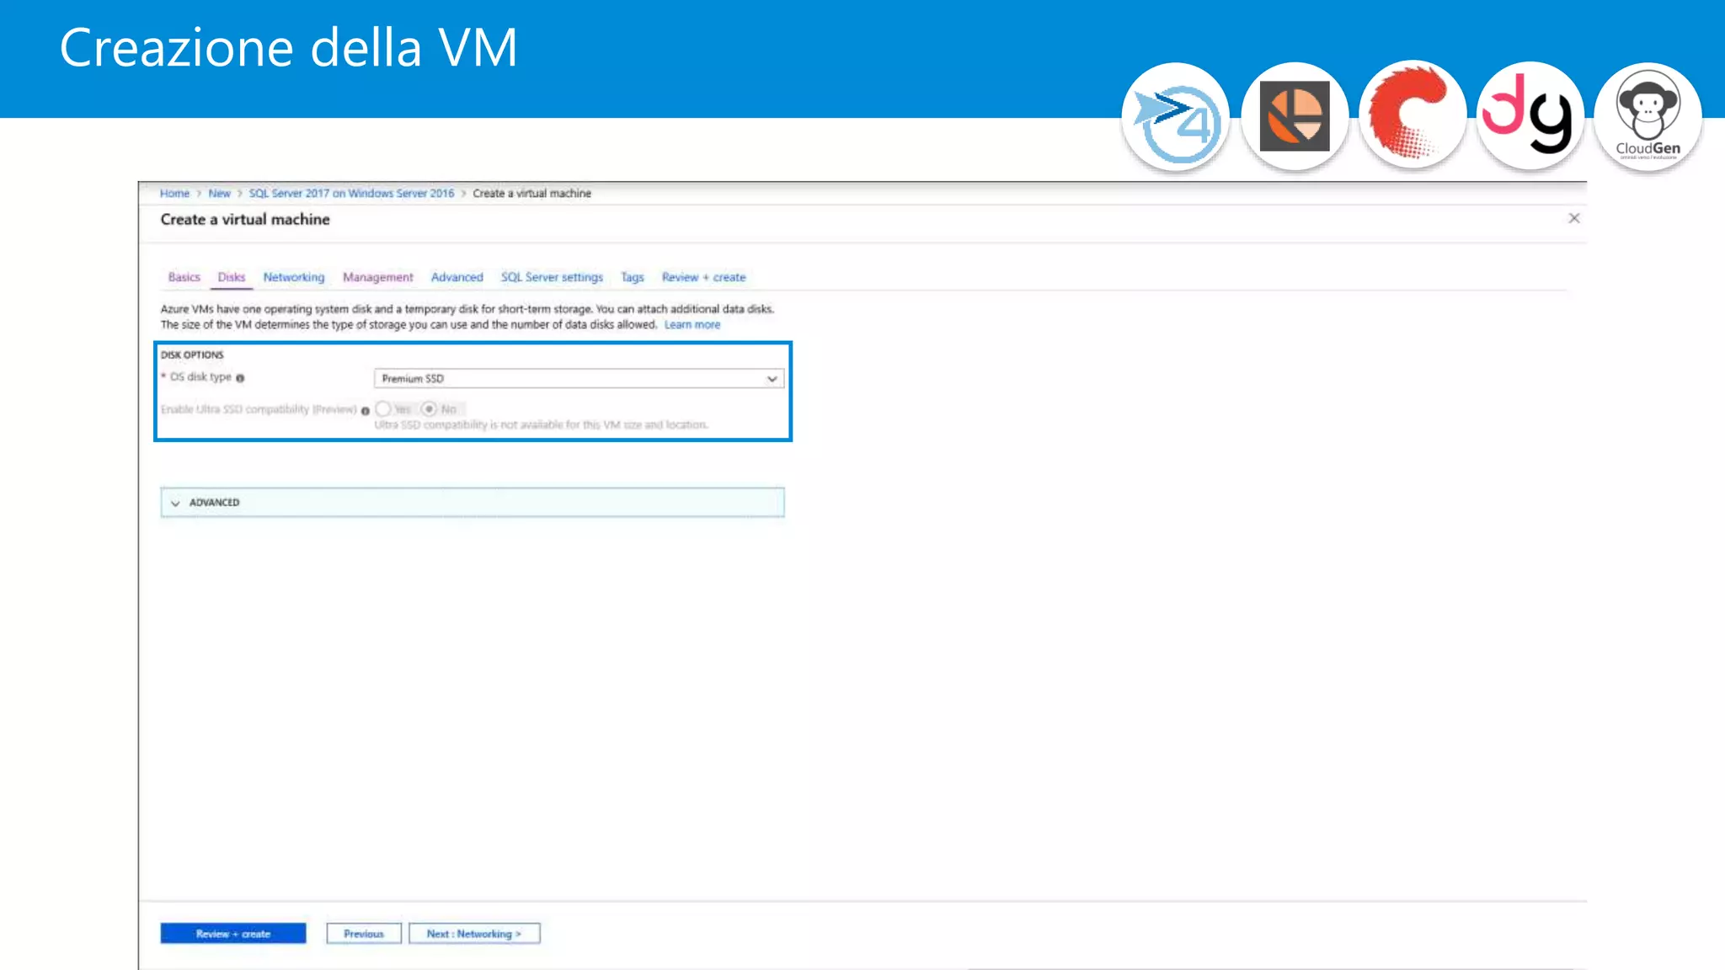The image size is (1725, 970).
Task: Click the info icon beside Ultra SSD compatibility
Action: coord(366,411)
